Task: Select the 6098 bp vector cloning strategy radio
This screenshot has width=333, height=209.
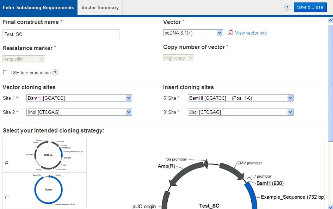Action: pyautogui.click(x=7, y=163)
